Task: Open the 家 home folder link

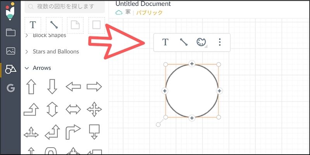Action: (x=128, y=12)
